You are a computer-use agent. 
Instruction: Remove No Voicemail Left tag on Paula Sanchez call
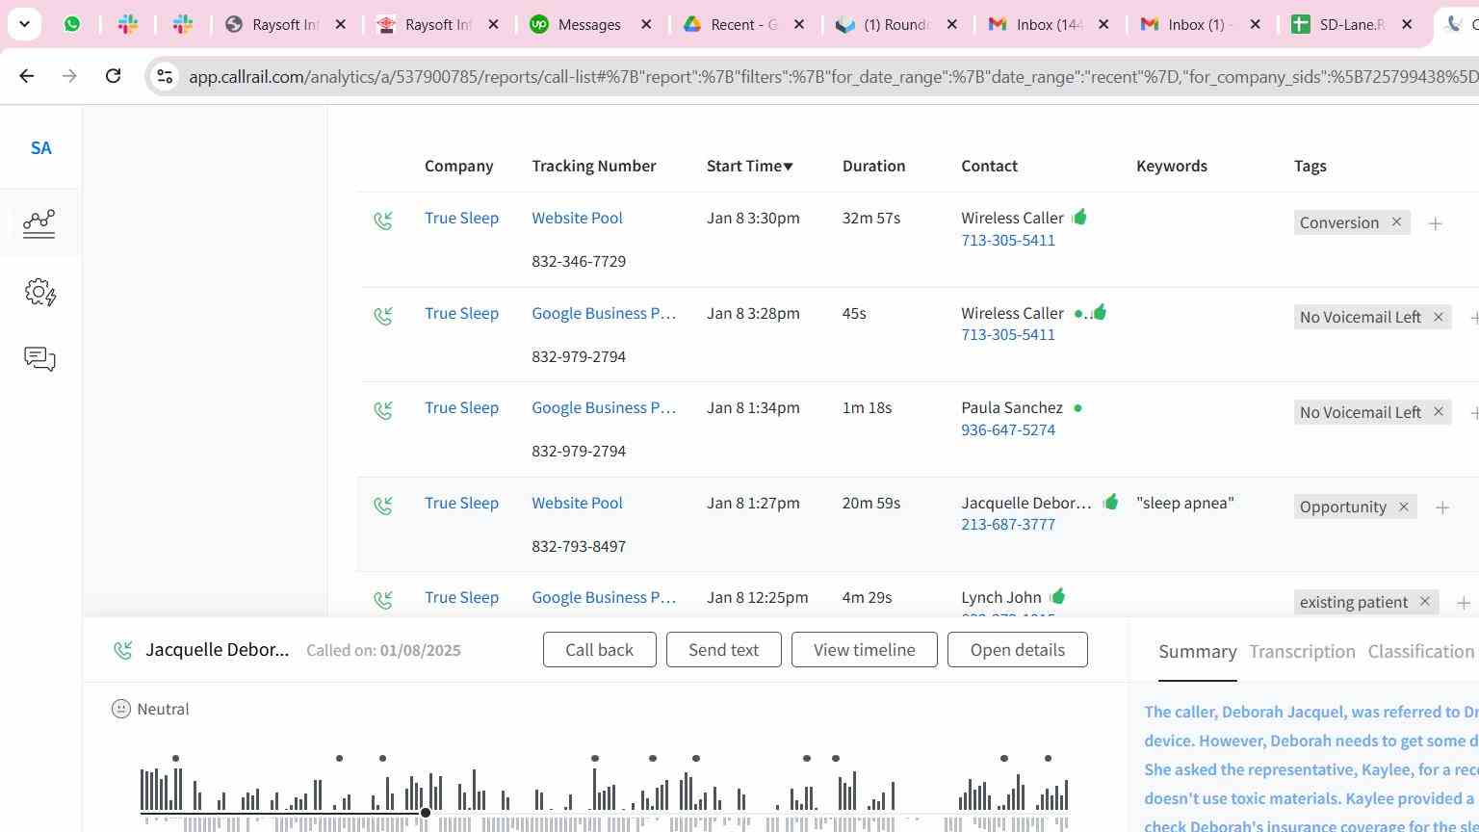(x=1439, y=412)
